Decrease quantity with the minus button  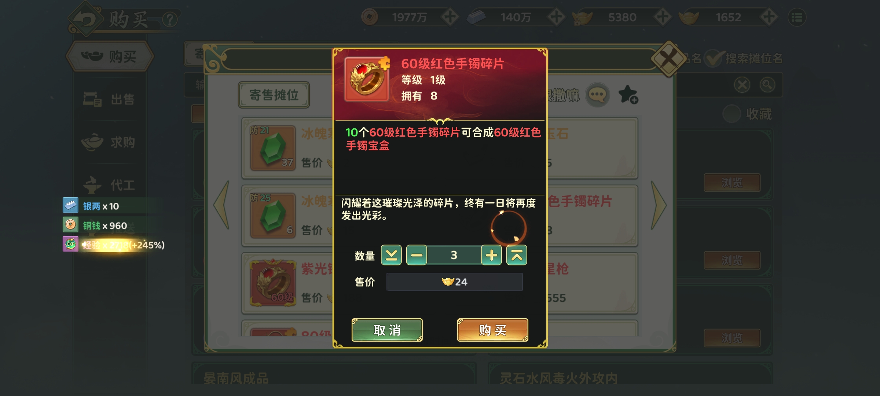[x=417, y=255]
